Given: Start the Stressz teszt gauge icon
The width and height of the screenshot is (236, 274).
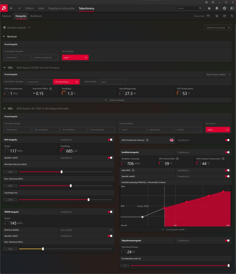Looking at the screenshot, I should [208, 16].
